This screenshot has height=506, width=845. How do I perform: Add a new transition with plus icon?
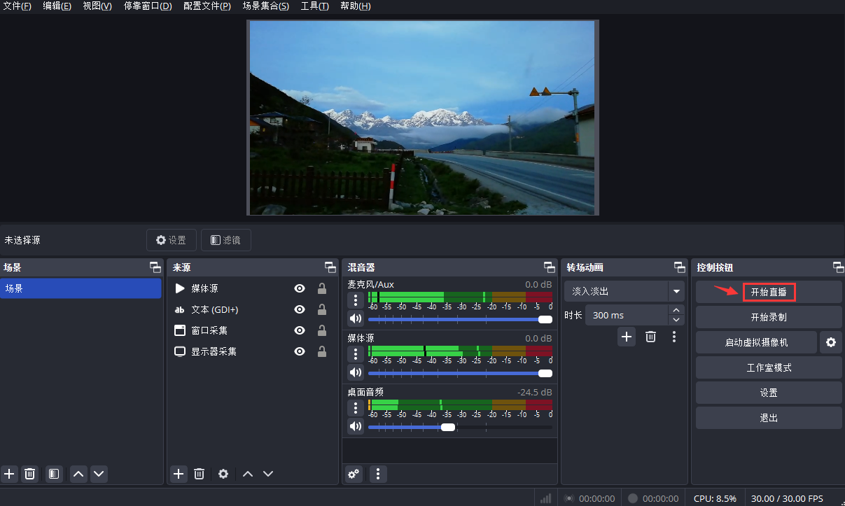627,337
